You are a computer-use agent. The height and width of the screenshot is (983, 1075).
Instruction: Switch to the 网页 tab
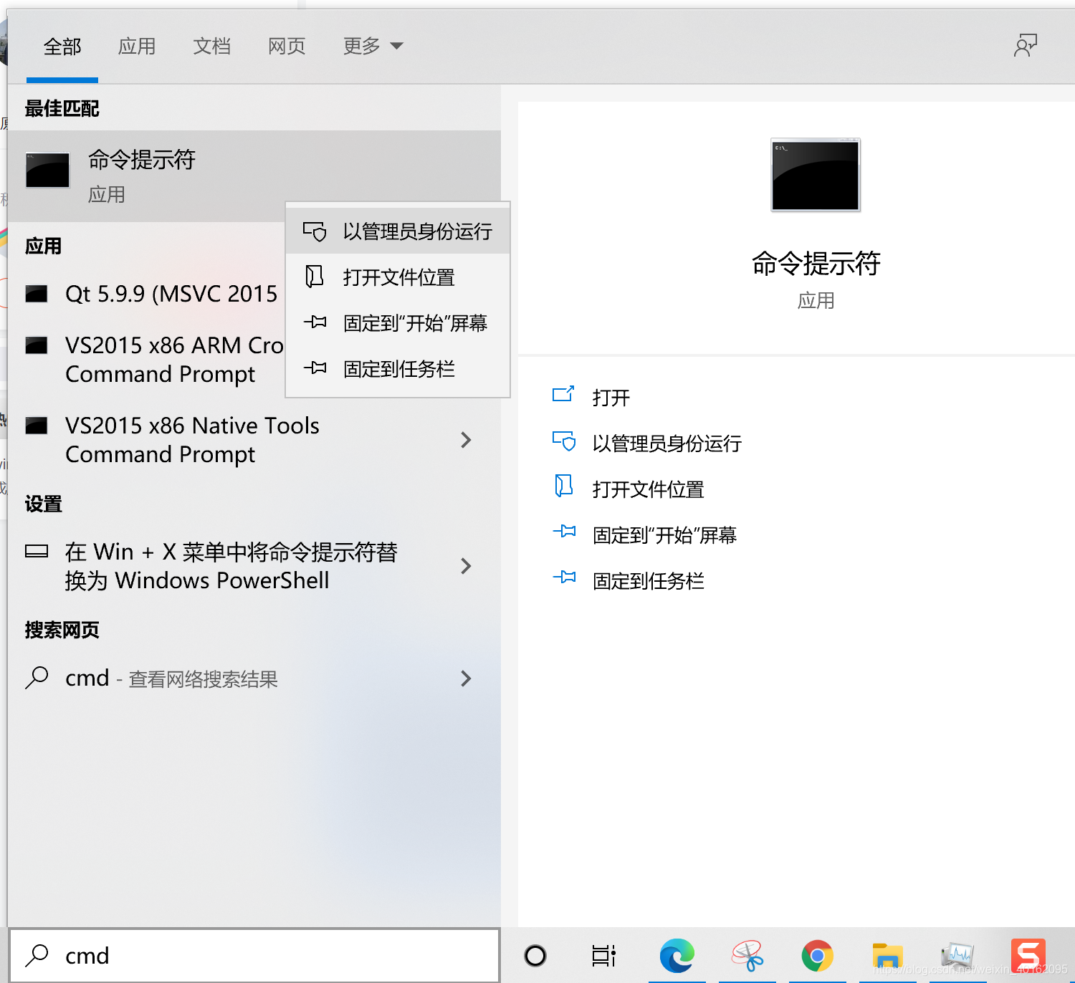point(287,47)
